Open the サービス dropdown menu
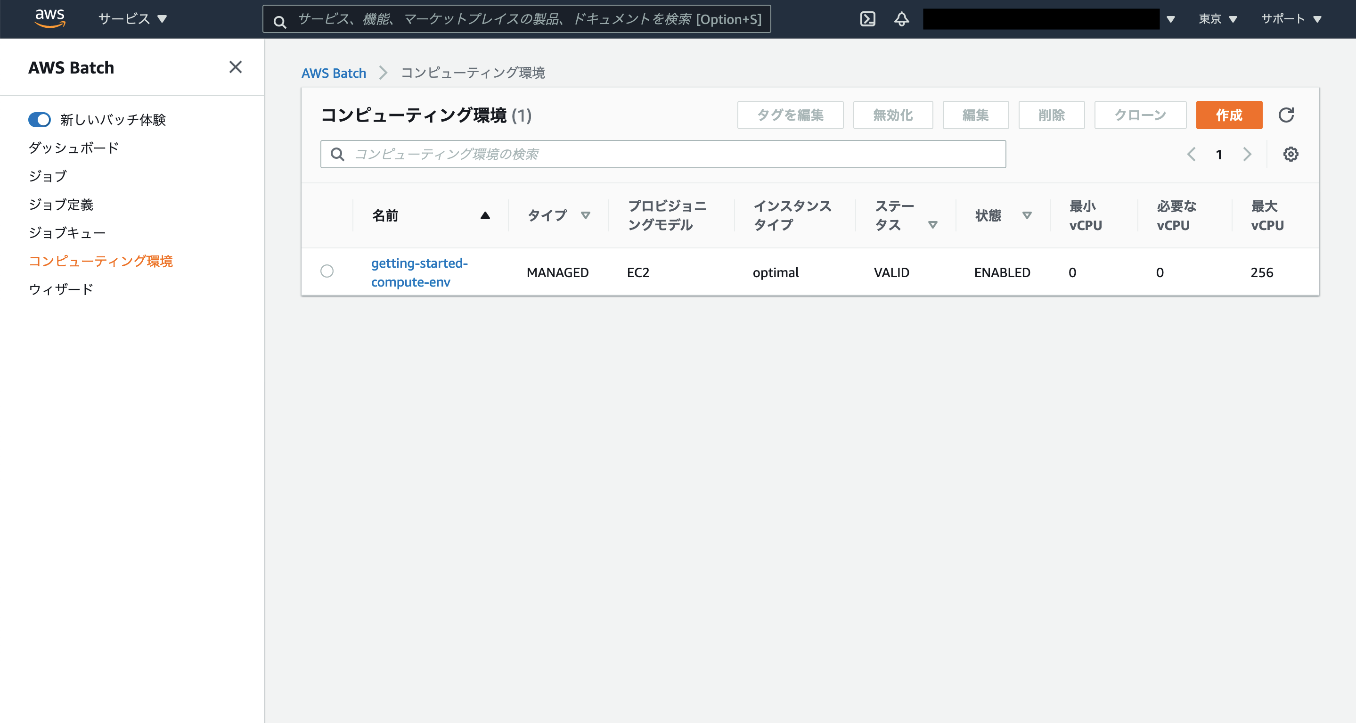 133,19
